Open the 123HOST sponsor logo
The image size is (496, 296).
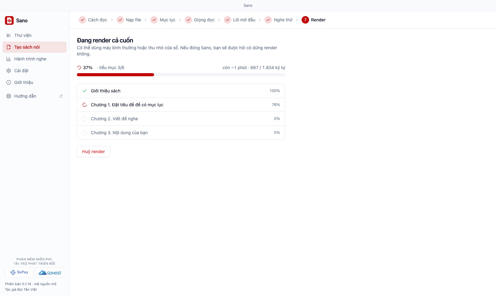click(50, 272)
